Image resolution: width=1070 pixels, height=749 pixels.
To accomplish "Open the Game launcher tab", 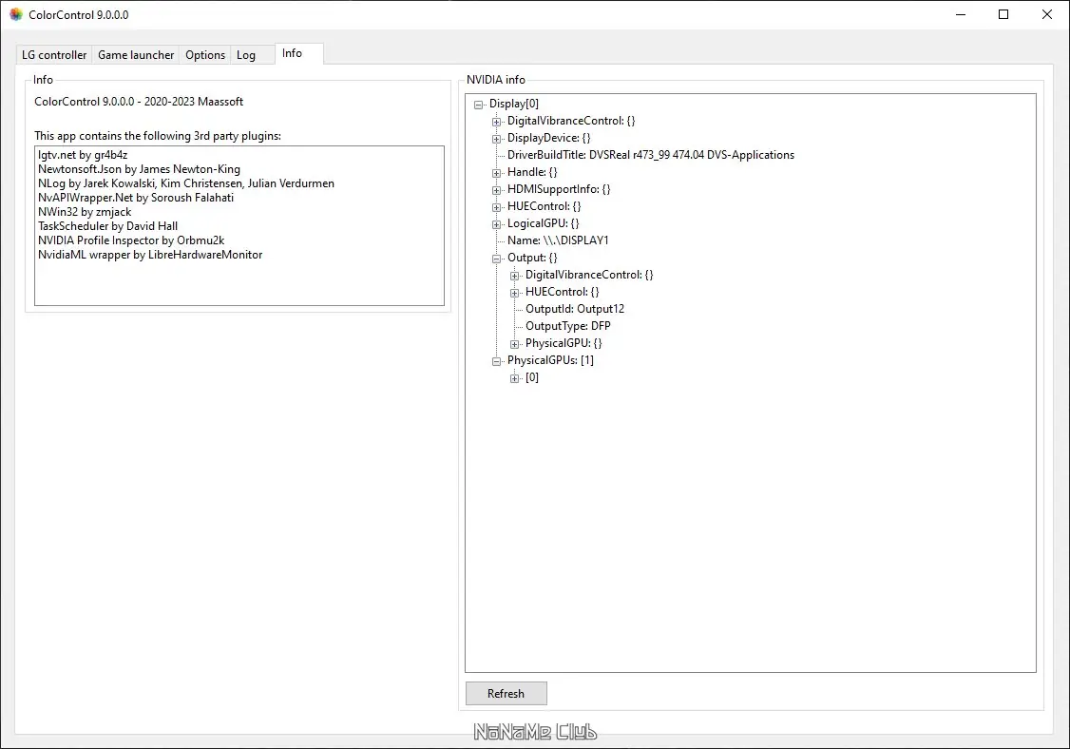I will pyautogui.click(x=136, y=54).
